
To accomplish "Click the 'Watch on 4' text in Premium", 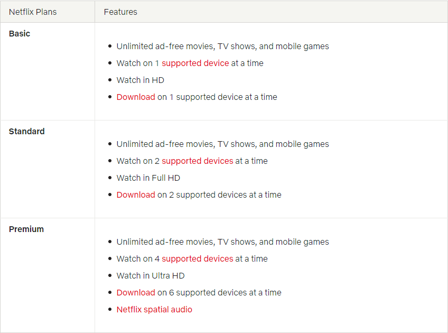I will click(x=138, y=258).
